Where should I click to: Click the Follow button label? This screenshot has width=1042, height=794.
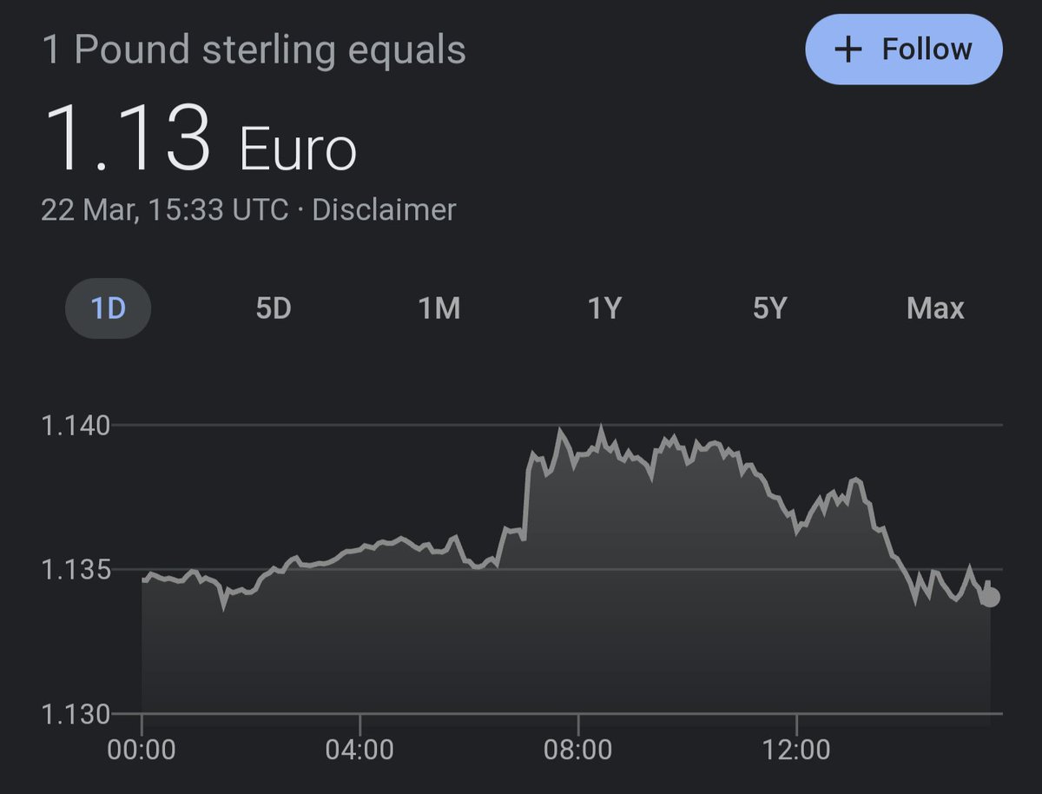927,50
